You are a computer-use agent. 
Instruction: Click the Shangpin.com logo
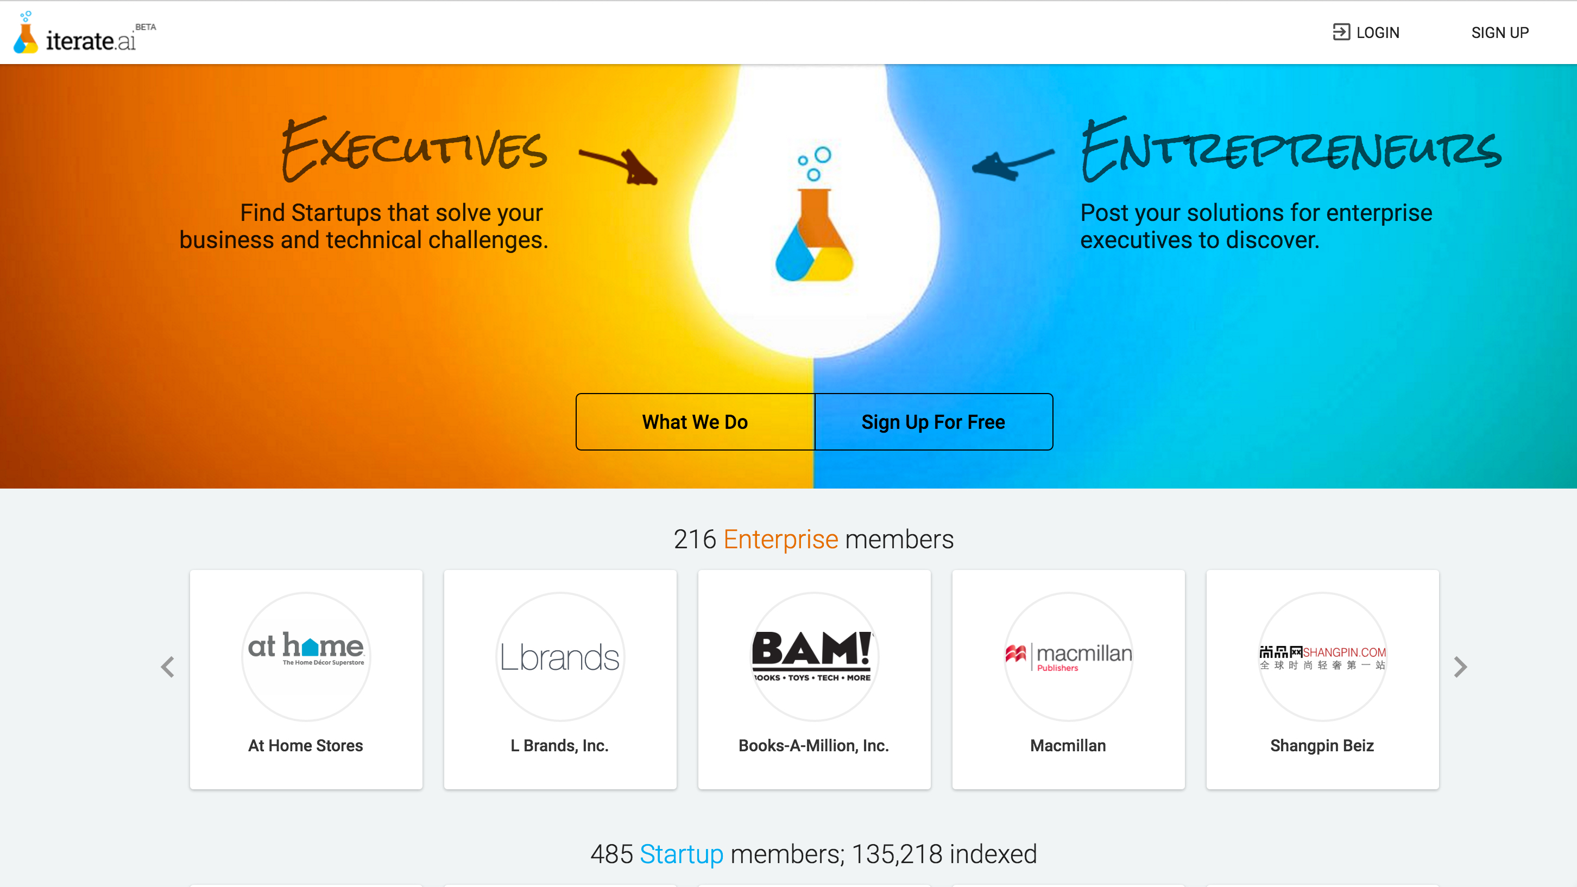[x=1322, y=656]
